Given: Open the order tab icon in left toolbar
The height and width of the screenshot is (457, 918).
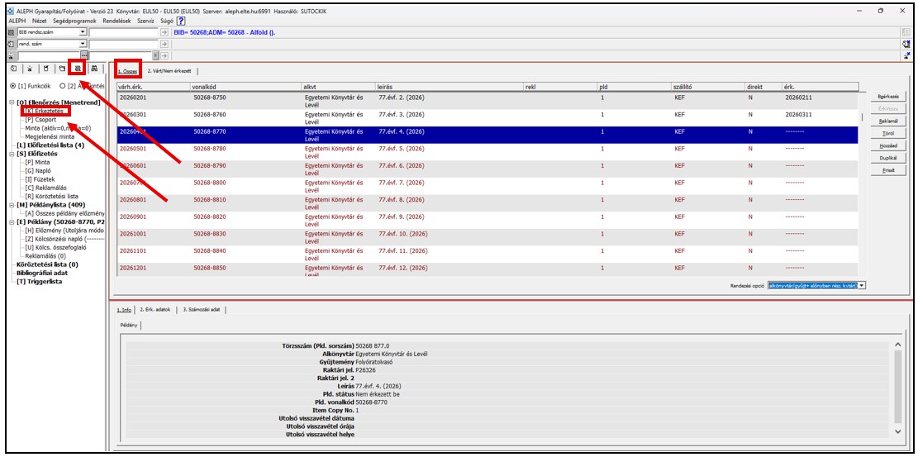Looking at the screenshot, I should coord(13,69).
